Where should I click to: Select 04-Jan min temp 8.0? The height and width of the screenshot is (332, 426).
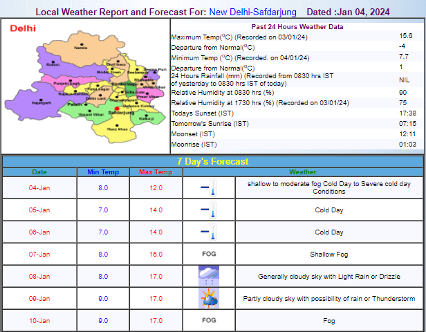tap(103, 187)
